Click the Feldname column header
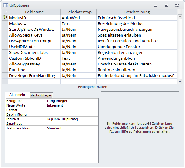 pos(34,12)
